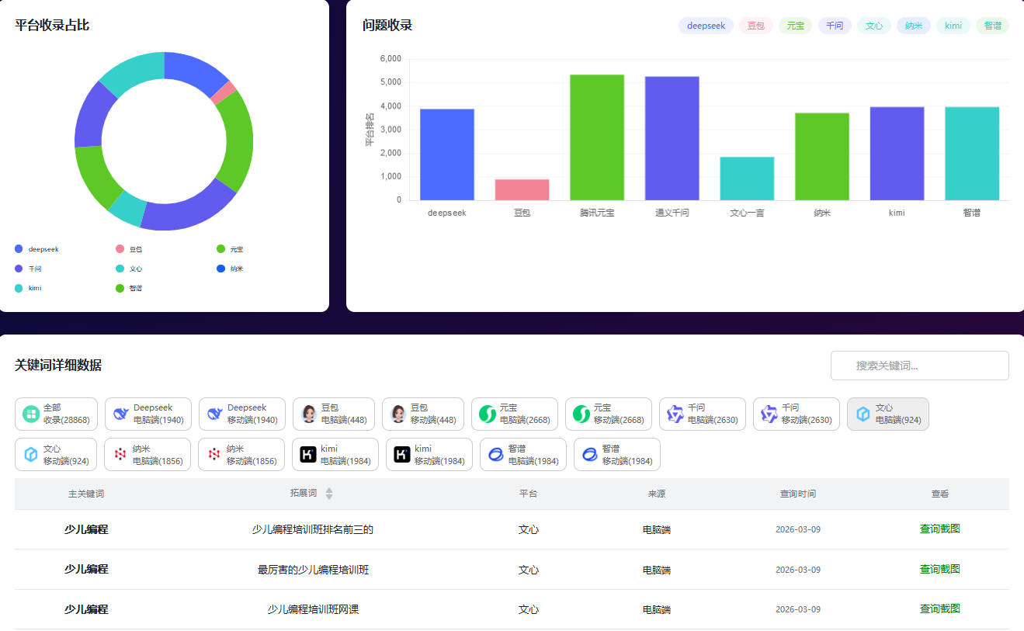Image resolution: width=1024 pixels, height=631 pixels.
Task: Select the 全部收录(28868) grid icon filter
Action: click(x=31, y=414)
